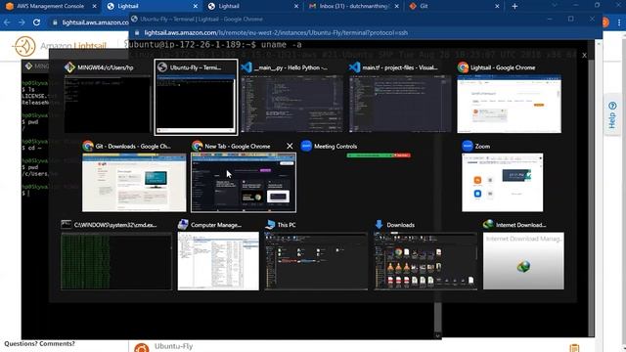Switch to Lightsail Google Chrome window thumbnail

[x=509, y=104]
